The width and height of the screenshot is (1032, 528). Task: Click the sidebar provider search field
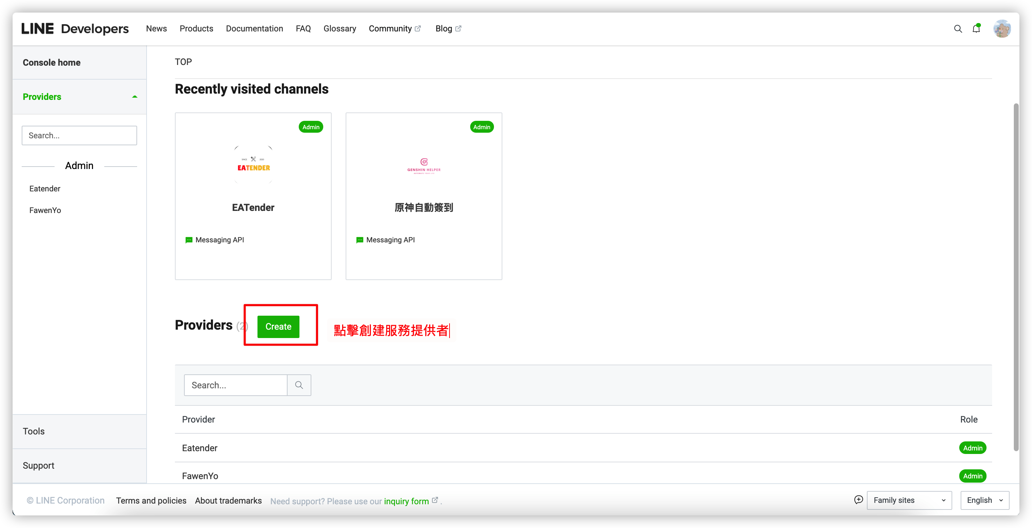(x=79, y=135)
